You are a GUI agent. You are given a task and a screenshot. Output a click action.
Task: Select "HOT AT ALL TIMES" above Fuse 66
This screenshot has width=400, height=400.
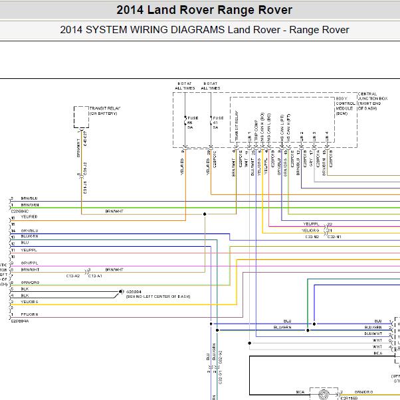(x=185, y=86)
